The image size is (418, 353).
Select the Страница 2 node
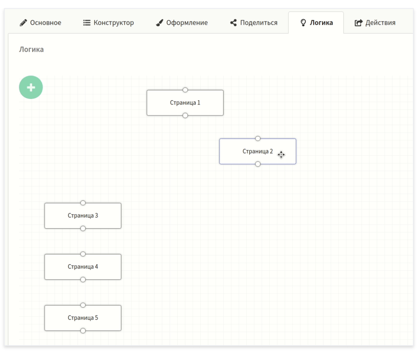(250, 151)
